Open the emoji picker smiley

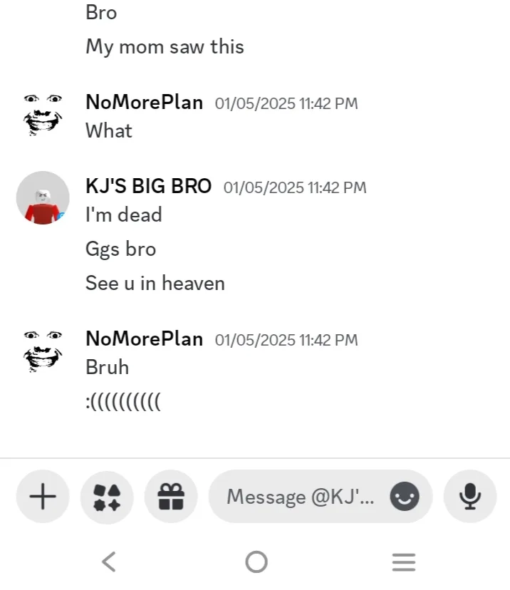coord(405,497)
